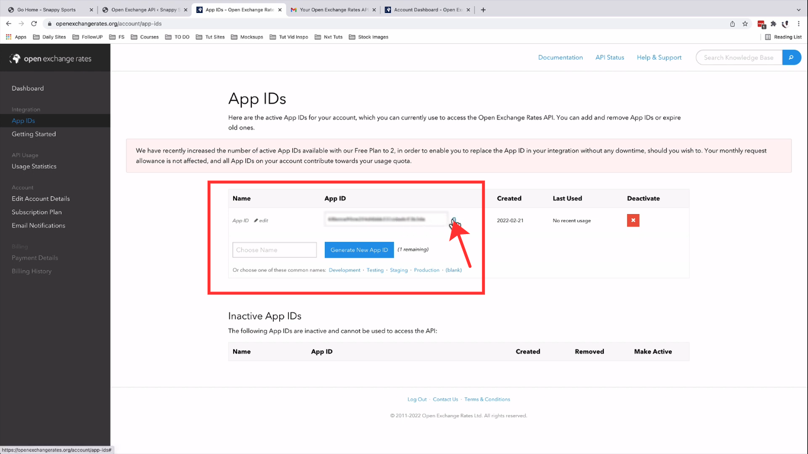Close the App IDs browser tab
Image resolution: width=808 pixels, height=454 pixels.
click(x=279, y=9)
